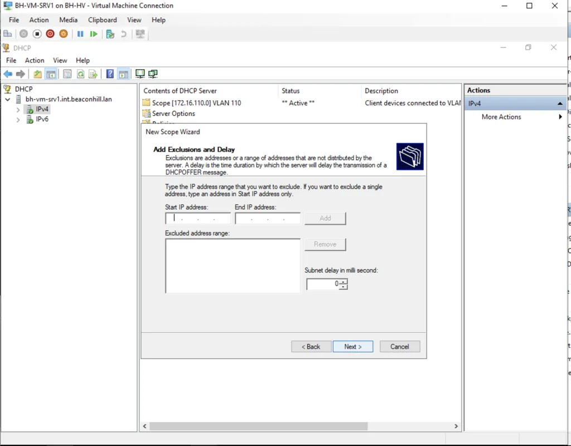Image resolution: width=571 pixels, height=446 pixels.
Task: Go up one level with the folder icon
Action: (37, 74)
